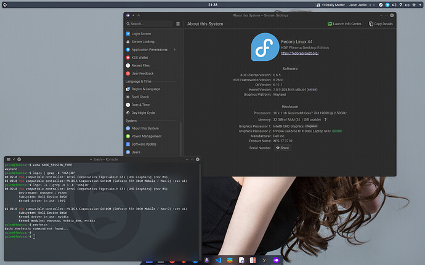Open User Feedback settings
425x265 pixels.
click(x=152, y=73)
